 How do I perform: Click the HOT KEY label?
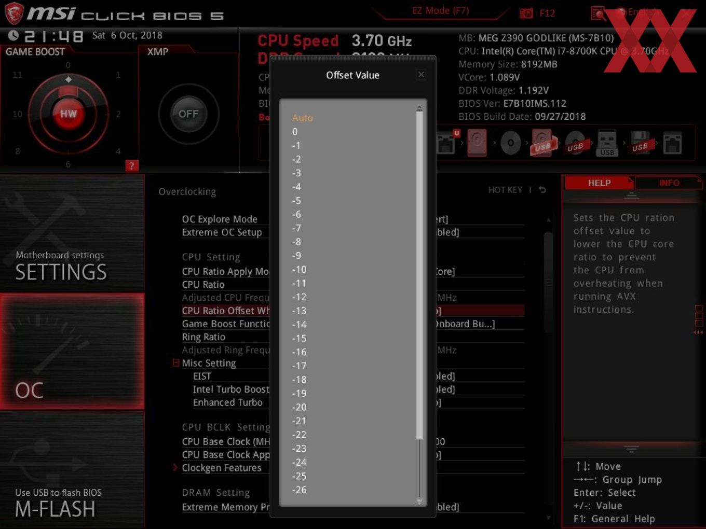[x=505, y=190]
